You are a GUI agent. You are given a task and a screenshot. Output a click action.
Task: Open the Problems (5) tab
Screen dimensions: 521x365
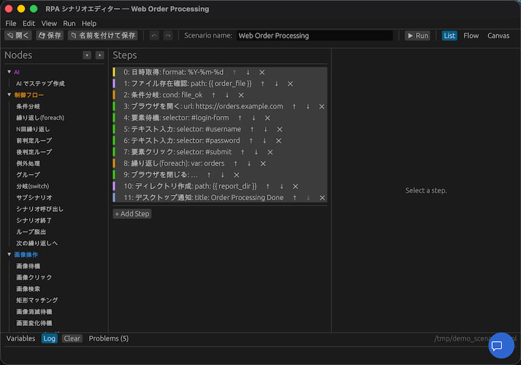[109, 338]
